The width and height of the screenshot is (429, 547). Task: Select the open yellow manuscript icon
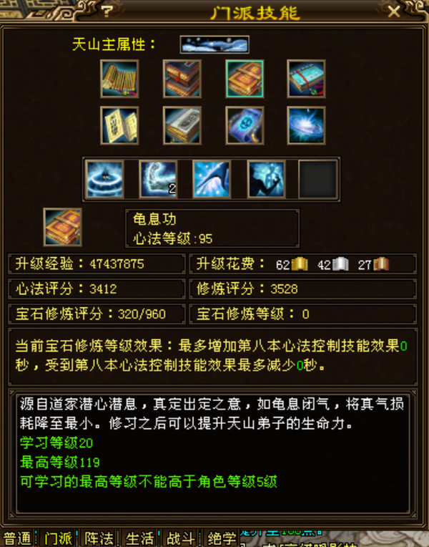[119, 125]
